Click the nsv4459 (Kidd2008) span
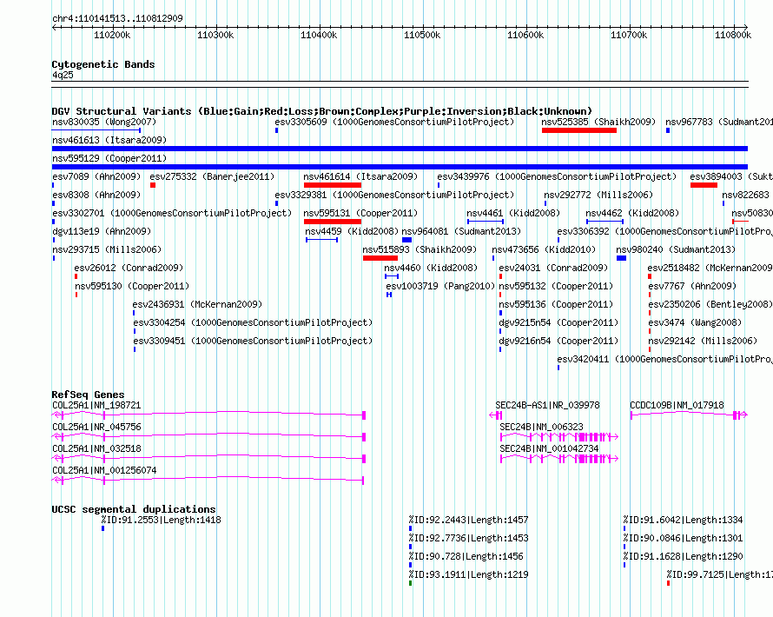 (322, 240)
